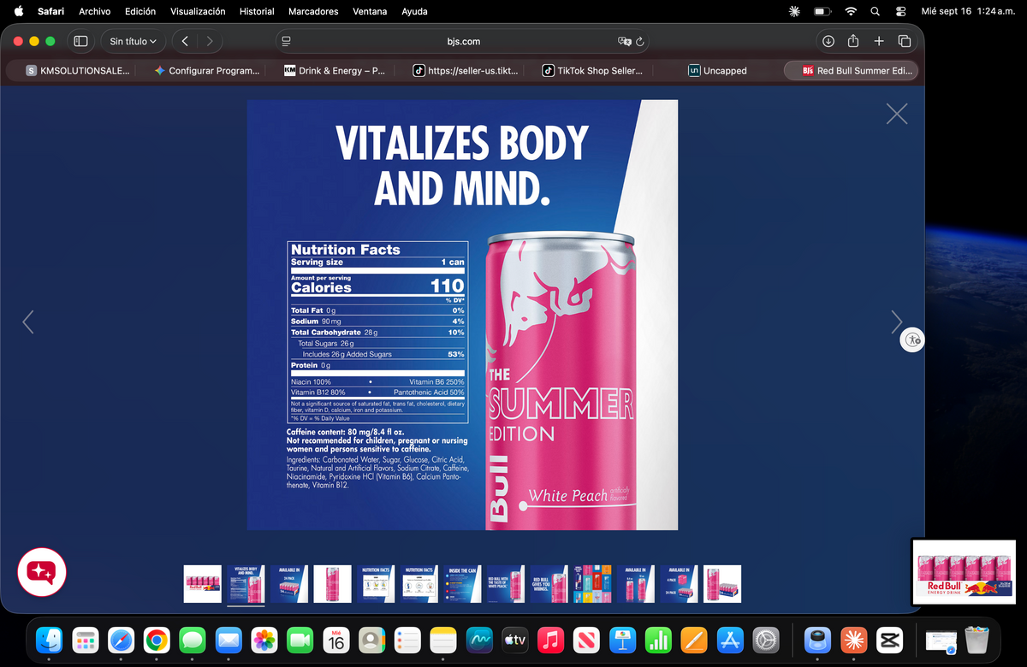Open Music from the Dock
1027x667 pixels.
click(x=550, y=640)
